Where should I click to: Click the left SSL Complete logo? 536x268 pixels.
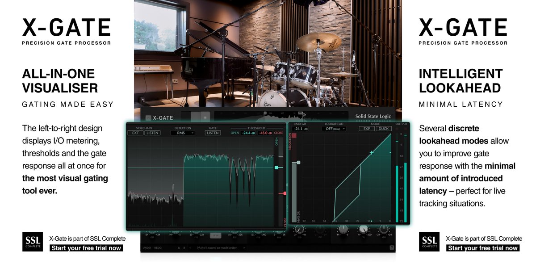tap(33, 241)
